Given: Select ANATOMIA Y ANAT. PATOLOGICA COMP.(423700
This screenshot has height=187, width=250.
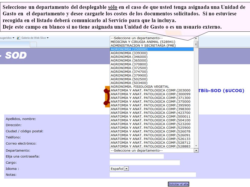Looking at the screenshot, I should tap(152, 113).
